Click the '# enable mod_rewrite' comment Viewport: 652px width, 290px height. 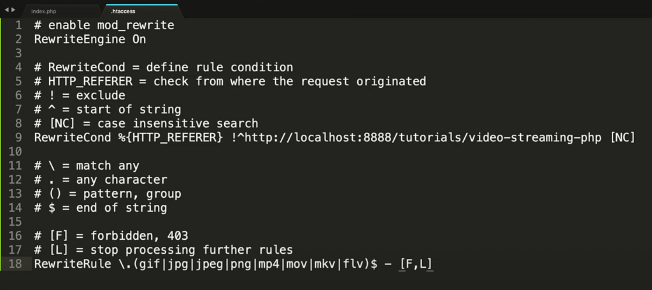104,25
